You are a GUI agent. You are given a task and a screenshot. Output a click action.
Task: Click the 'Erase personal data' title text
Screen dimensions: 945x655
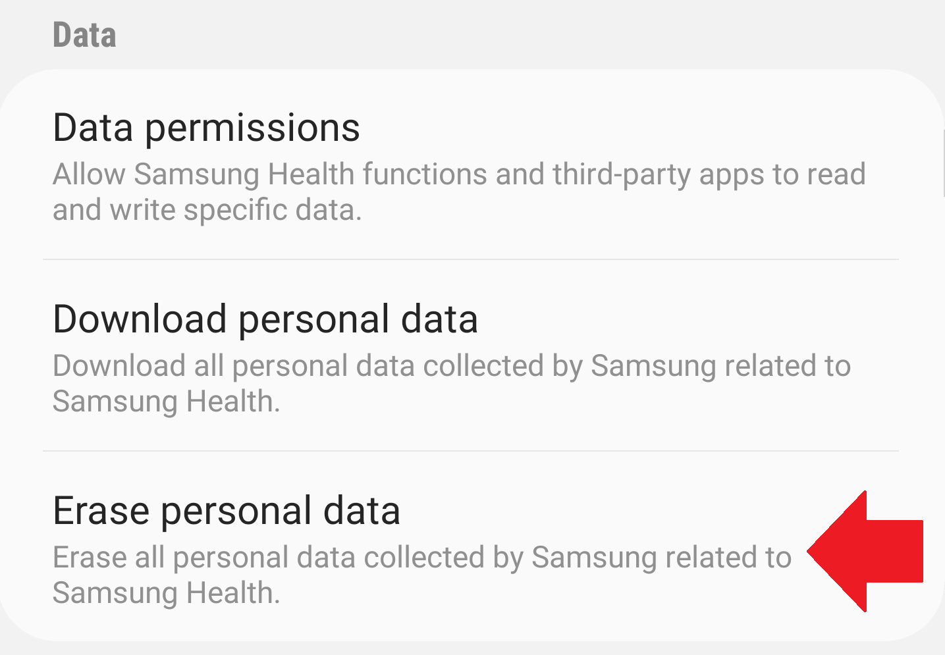[227, 511]
